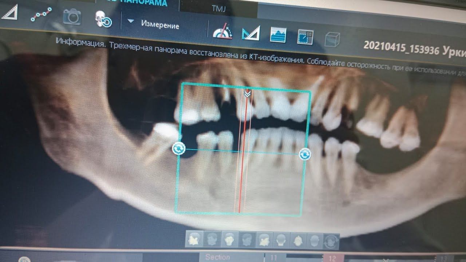Select the highlighted section 12 tab
This screenshot has width=466, height=262.
point(332,258)
